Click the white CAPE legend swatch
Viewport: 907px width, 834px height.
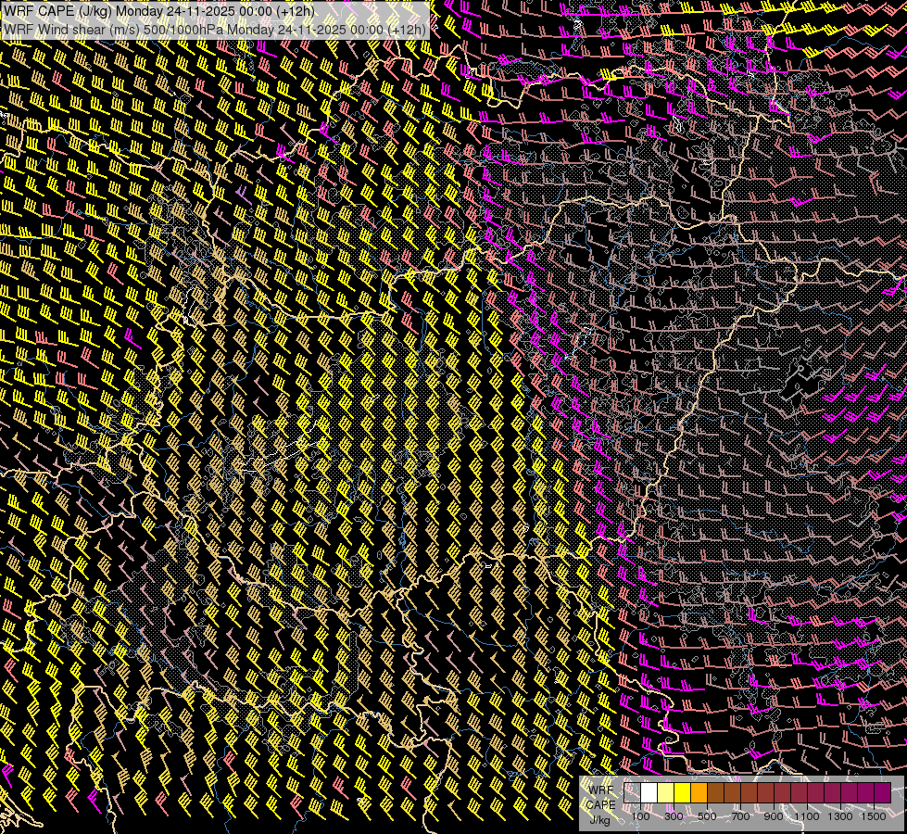(x=649, y=793)
